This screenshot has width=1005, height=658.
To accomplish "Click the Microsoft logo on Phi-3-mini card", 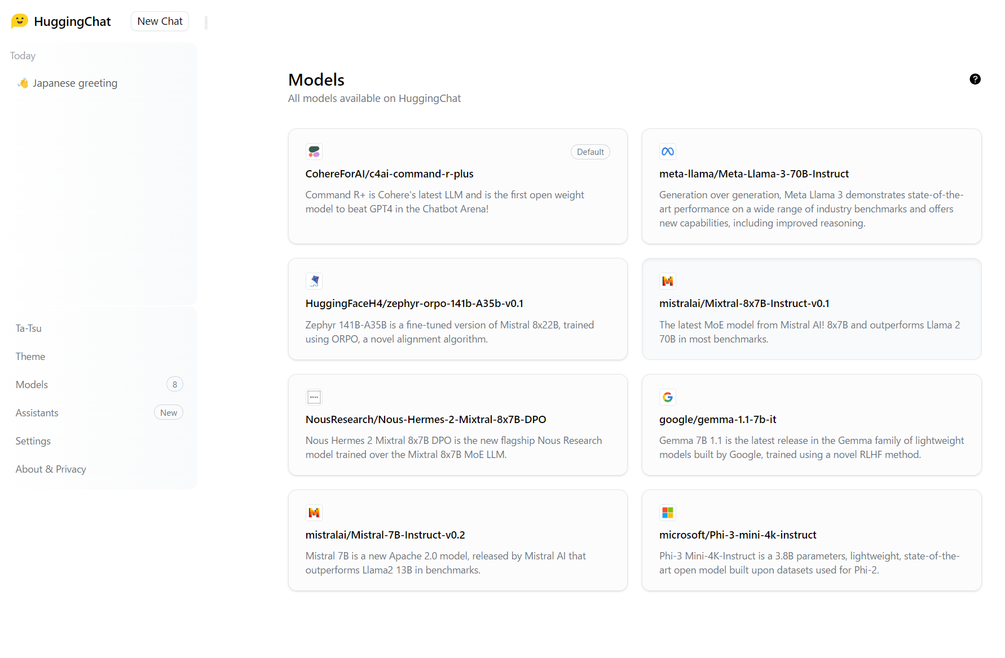I will (668, 512).
